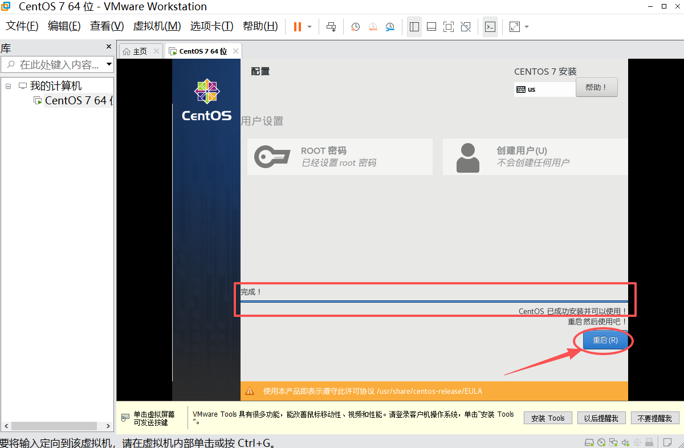This screenshot has height=448, width=684.
Task: Click the 用户设置 section heading
Action: coord(262,121)
